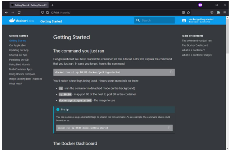Click the -p 80:80 flag code snippet

65,95
